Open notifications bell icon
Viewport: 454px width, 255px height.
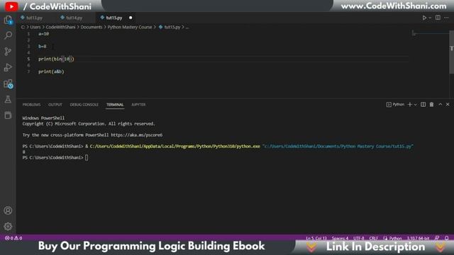[x=446, y=238]
